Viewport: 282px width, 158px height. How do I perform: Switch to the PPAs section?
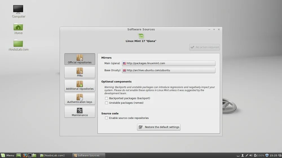(80, 72)
